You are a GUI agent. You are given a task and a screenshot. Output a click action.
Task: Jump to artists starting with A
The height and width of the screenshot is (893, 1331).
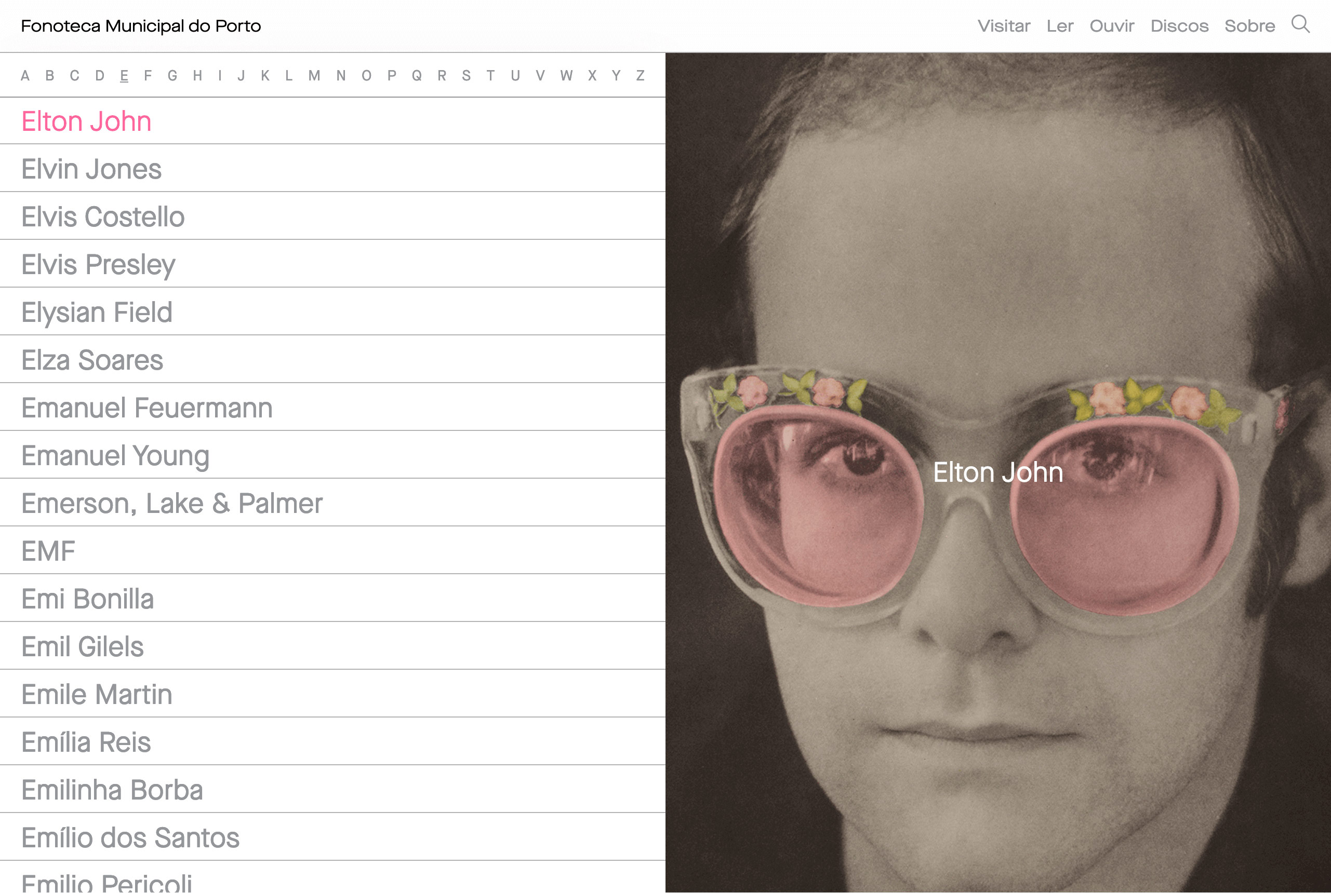click(x=25, y=76)
